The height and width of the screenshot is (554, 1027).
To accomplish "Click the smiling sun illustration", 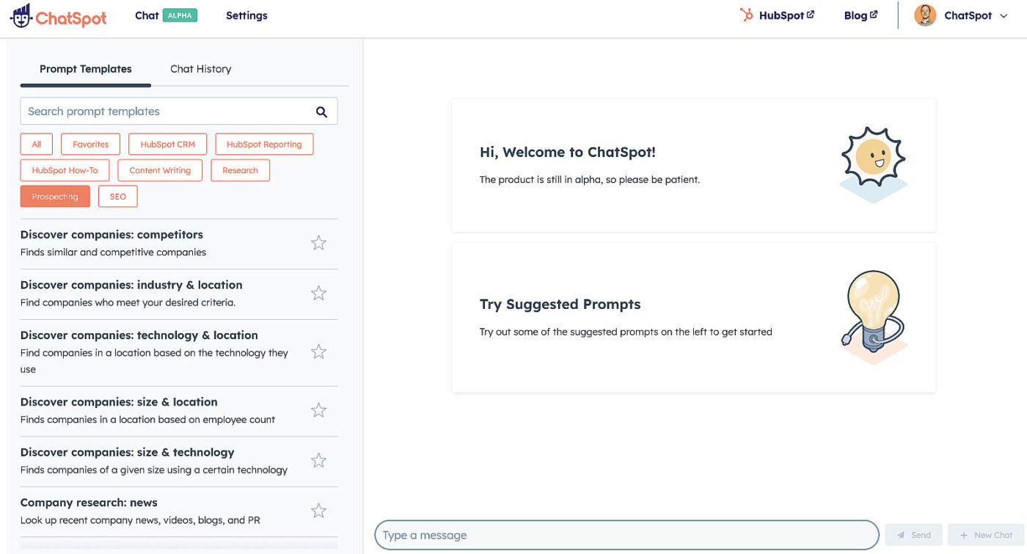I will 873,163.
